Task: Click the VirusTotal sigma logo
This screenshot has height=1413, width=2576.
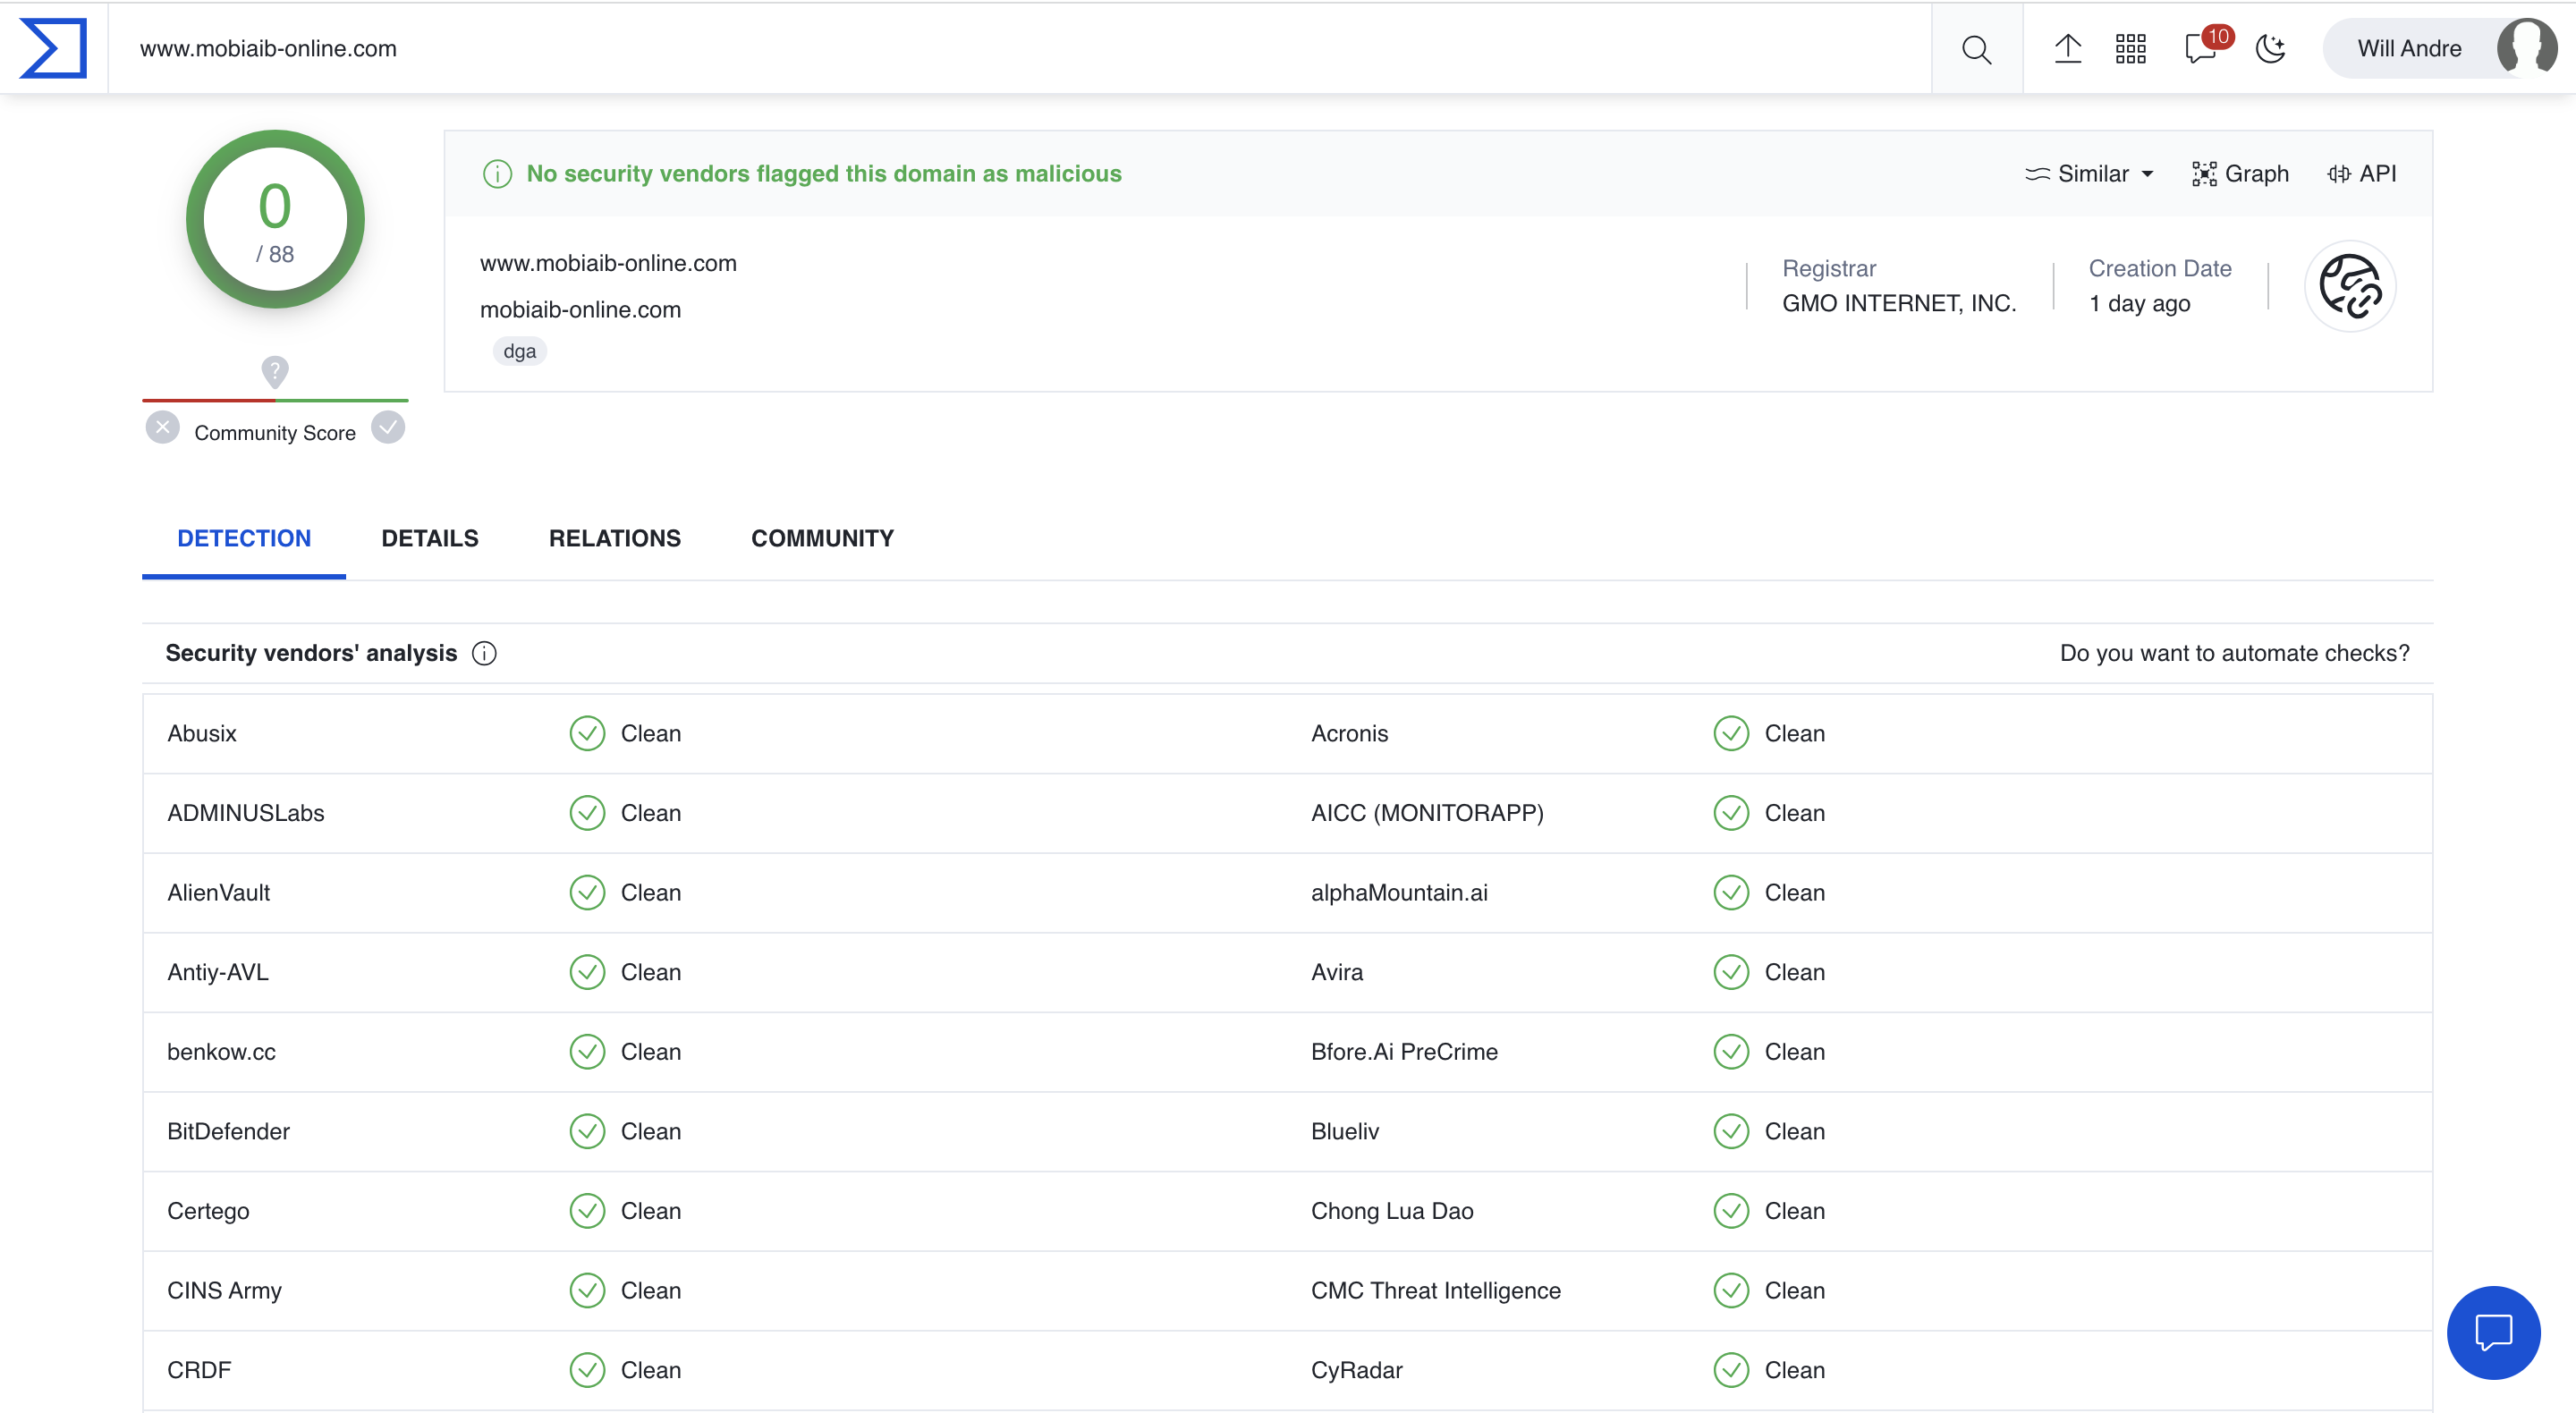Action: point(53,48)
